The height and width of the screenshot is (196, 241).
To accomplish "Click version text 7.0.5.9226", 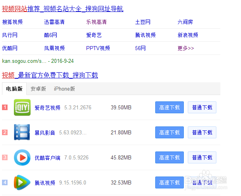I will point(76,157).
